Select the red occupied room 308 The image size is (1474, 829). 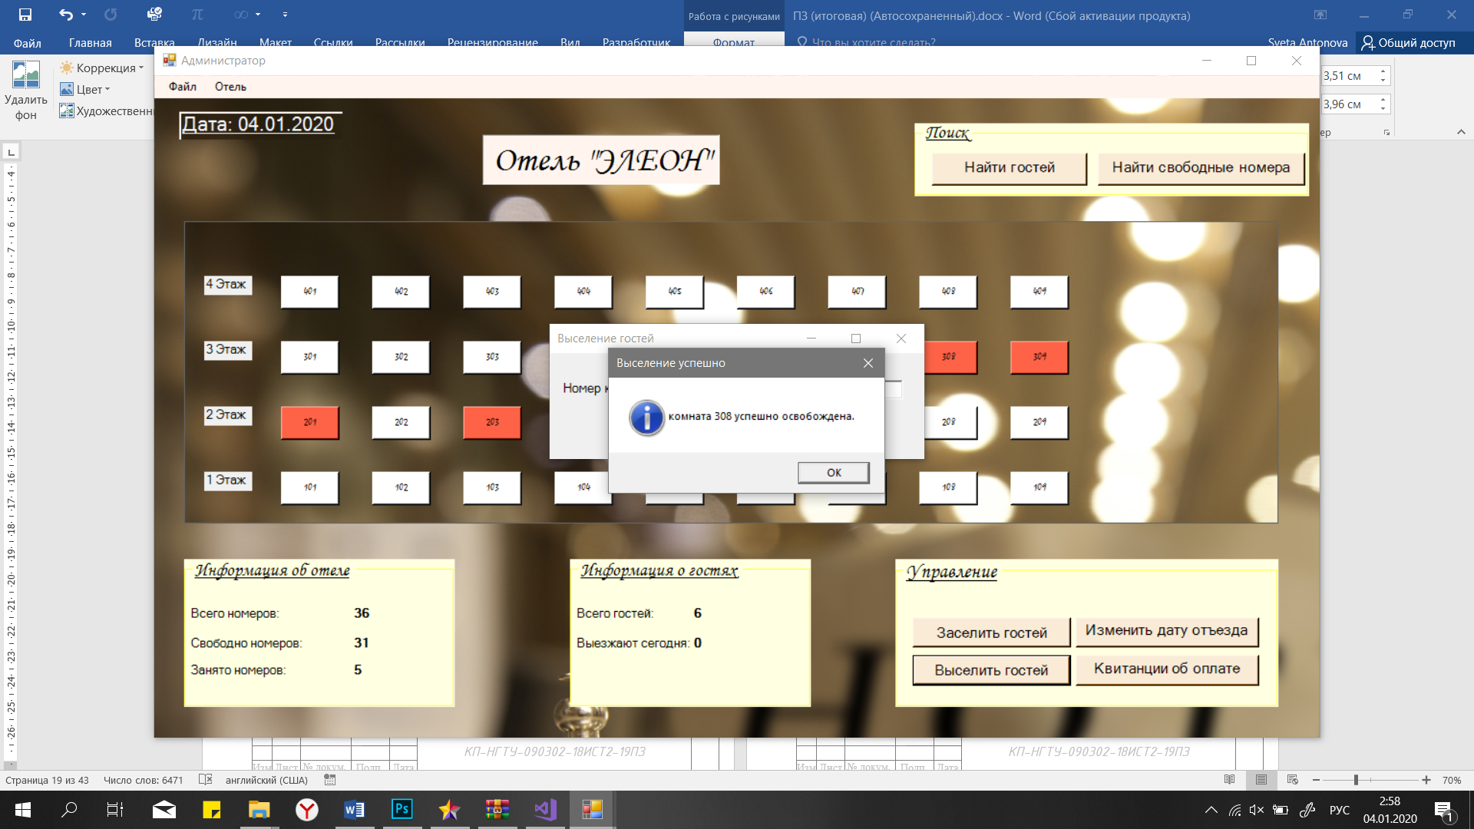point(950,357)
